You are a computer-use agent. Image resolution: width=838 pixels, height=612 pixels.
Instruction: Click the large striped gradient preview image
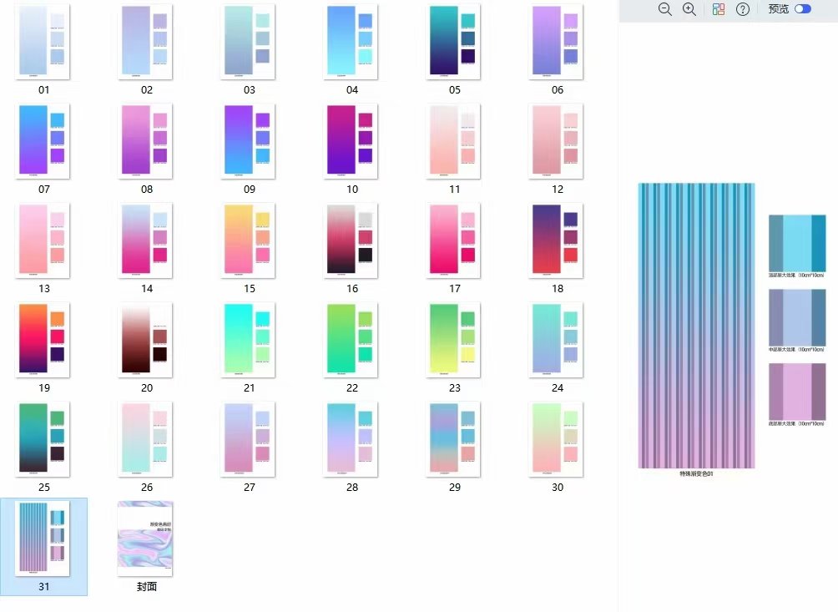click(x=696, y=326)
